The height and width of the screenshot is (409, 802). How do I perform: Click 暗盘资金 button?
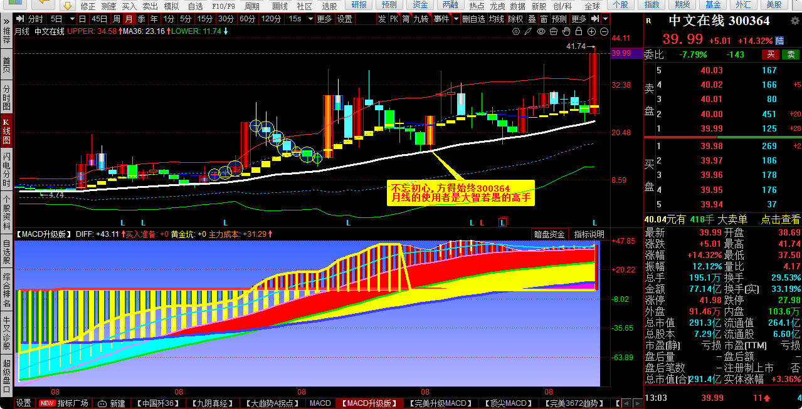(x=549, y=234)
